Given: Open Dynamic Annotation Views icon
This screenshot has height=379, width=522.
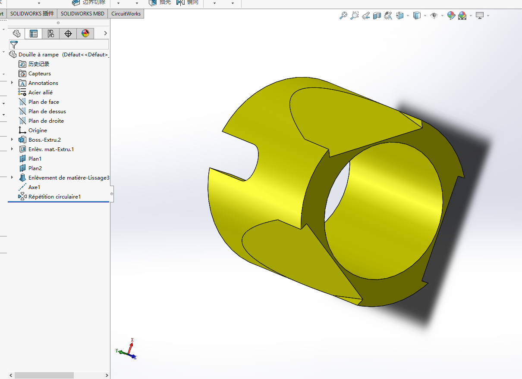Looking at the screenshot, I should tap(388, 16).
